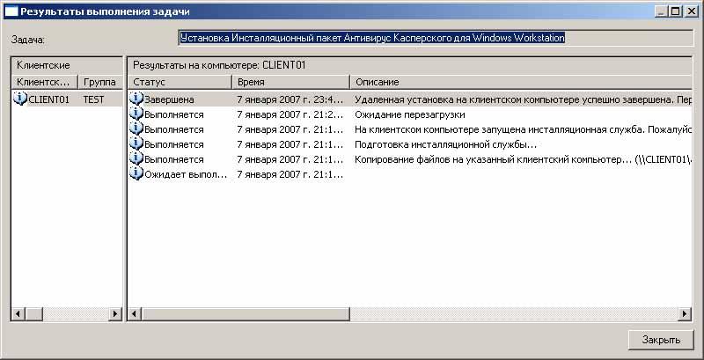
Task: Click the info icon in the Подготовка инсталляционной службы row
Action: [x=136, y=143]
